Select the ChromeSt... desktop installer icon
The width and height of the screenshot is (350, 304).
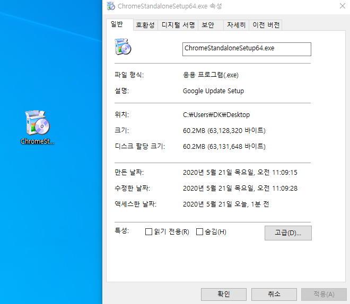coord(38,127)
